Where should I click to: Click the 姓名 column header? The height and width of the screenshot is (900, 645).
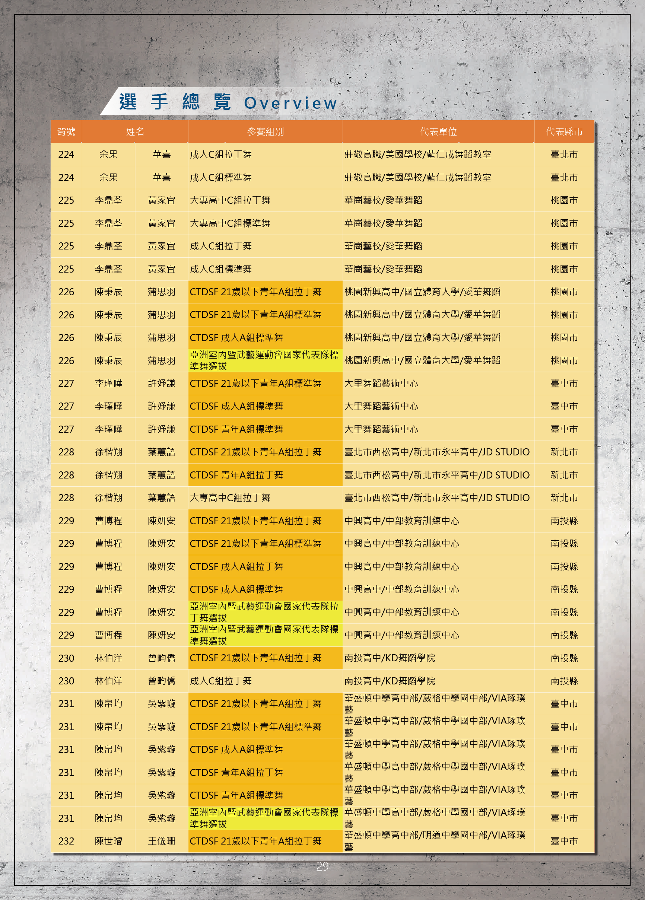(x=135, y=132)
